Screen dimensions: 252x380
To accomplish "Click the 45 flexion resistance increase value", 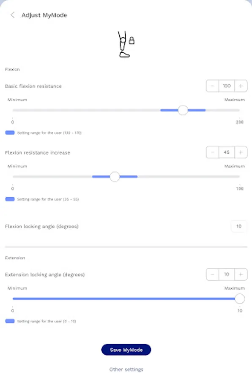I will (226, 152).
